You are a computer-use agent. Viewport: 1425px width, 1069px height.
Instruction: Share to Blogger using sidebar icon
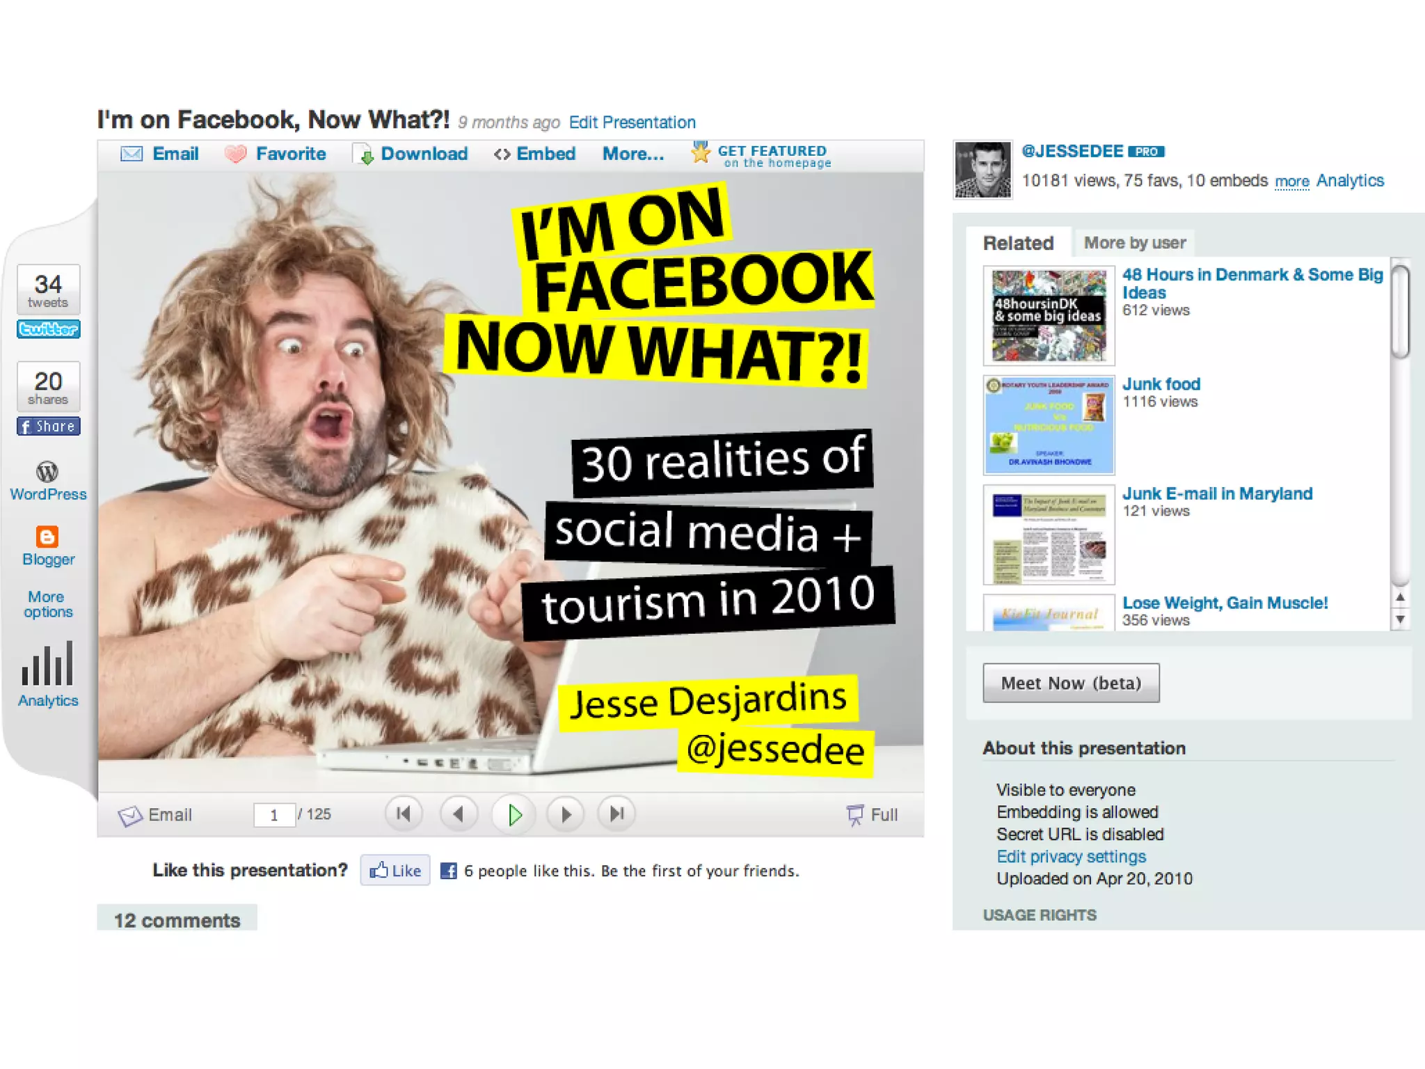point(47,537)
